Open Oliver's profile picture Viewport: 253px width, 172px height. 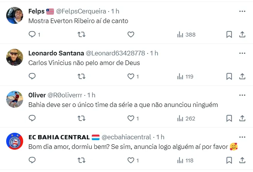pyautogui.click(x=15, y=100)
